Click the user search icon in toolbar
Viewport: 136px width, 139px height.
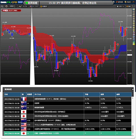(x=2, y=6)
